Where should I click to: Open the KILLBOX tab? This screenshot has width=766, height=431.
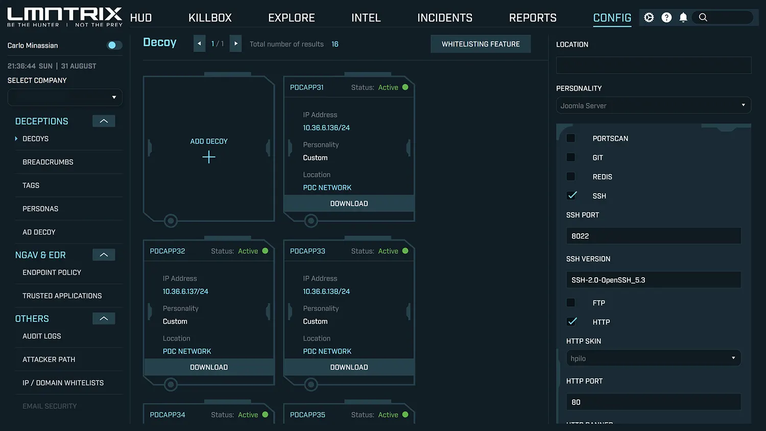pos(210,18)
